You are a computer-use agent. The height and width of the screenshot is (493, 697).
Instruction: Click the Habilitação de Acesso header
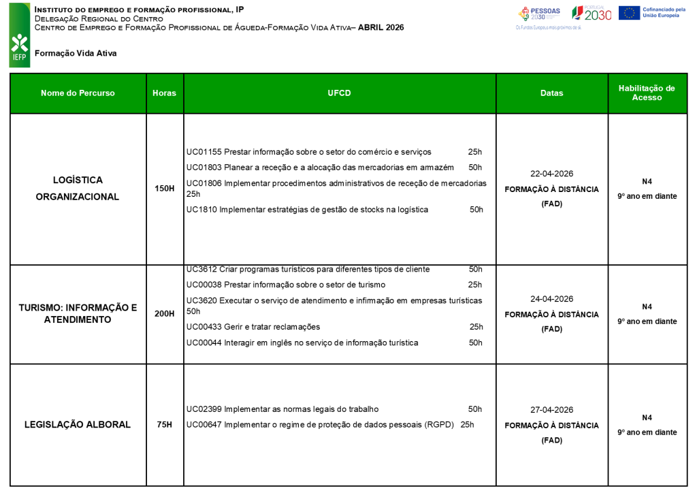[647, 93]
